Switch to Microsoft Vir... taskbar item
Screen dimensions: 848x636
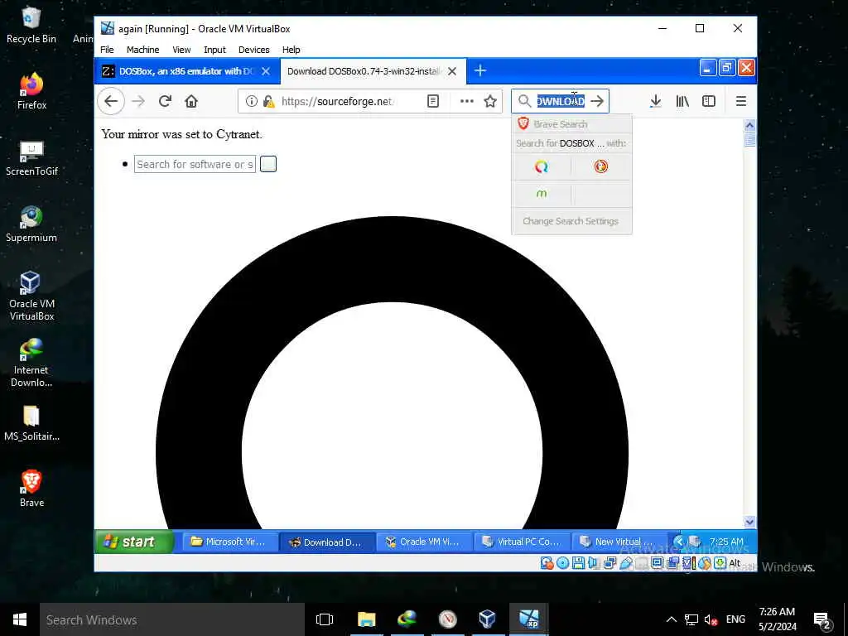(229, 542)
